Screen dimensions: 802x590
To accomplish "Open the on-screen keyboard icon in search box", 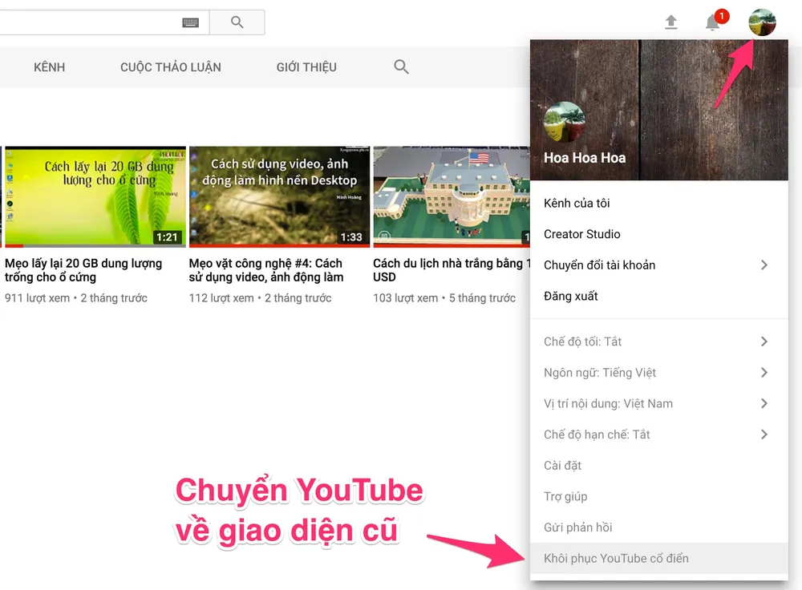I will click(190, 22).
